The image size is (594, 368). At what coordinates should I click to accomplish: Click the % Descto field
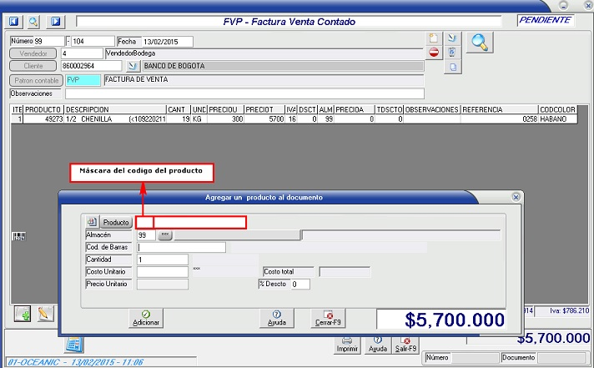[300, 285]
